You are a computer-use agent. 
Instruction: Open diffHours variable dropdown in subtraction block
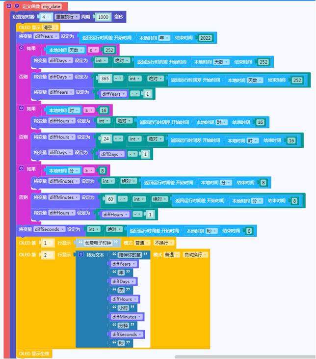click(116, 215)
